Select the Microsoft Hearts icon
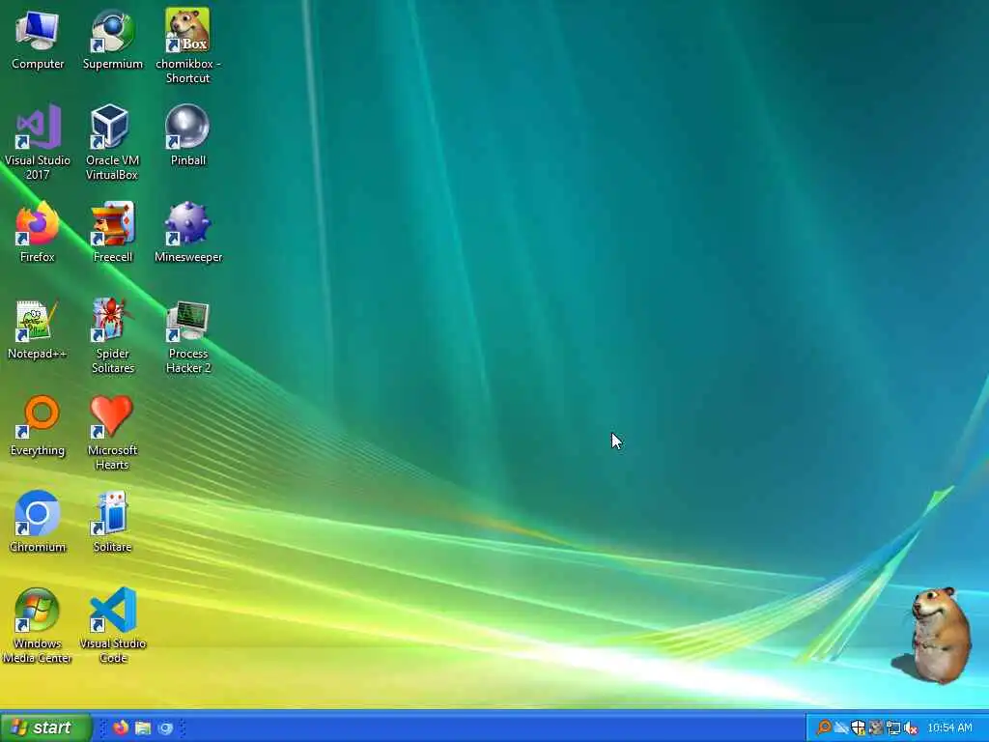The height and width of the screenshot is (742, 989). [112, 433]
